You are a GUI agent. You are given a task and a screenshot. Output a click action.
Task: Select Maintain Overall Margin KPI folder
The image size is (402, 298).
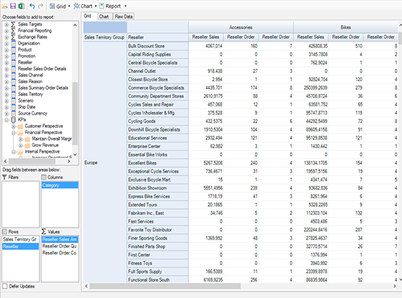[52, 139]
